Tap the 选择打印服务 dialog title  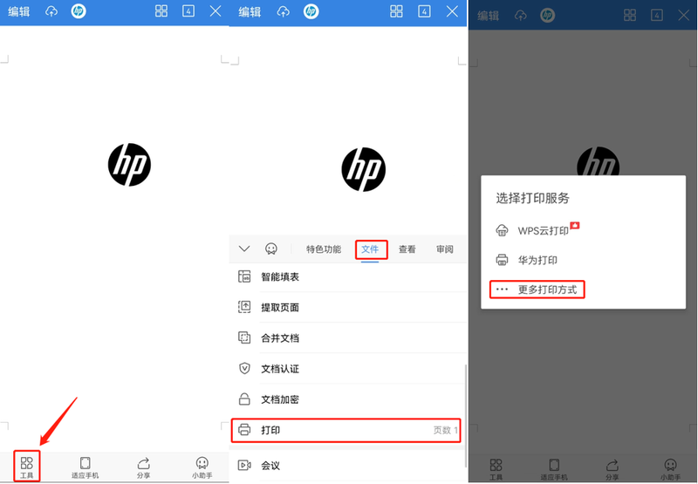point(533,198)
